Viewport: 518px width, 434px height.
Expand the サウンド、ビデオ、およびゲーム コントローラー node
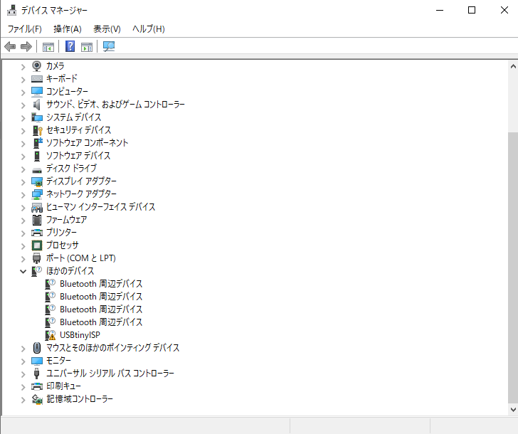click(23, 105)
